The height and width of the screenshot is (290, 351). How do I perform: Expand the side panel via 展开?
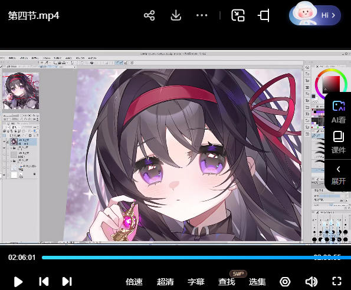(339, 175)
